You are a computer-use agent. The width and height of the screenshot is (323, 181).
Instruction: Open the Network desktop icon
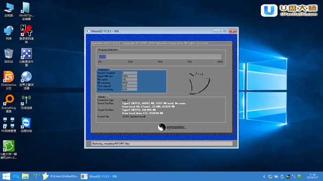point(9,33)
